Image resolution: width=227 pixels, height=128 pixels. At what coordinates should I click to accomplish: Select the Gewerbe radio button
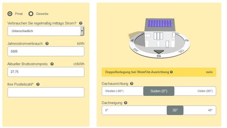(x=31, y=14)
